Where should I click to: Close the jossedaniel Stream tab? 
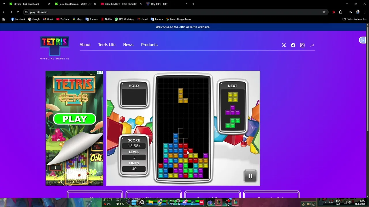tap(95, 4)
